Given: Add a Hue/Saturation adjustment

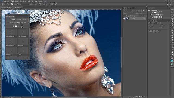Looking at the screenshot, I should (151, 15).
